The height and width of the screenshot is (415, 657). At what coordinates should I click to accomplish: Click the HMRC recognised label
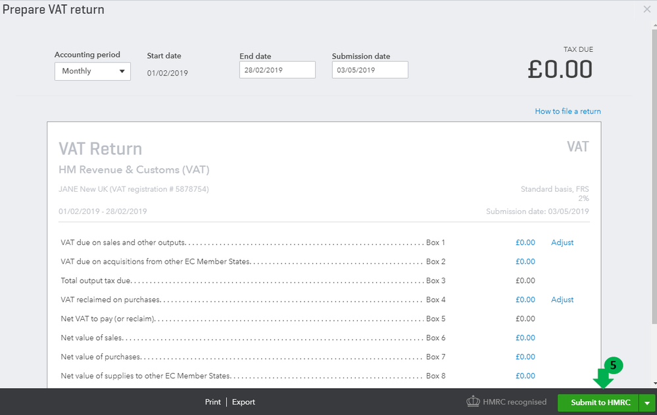[x=514, y=402]
